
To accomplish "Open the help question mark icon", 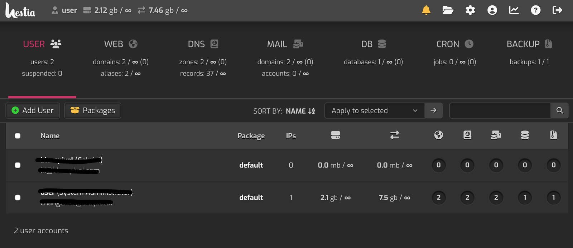I will [535, 10].
